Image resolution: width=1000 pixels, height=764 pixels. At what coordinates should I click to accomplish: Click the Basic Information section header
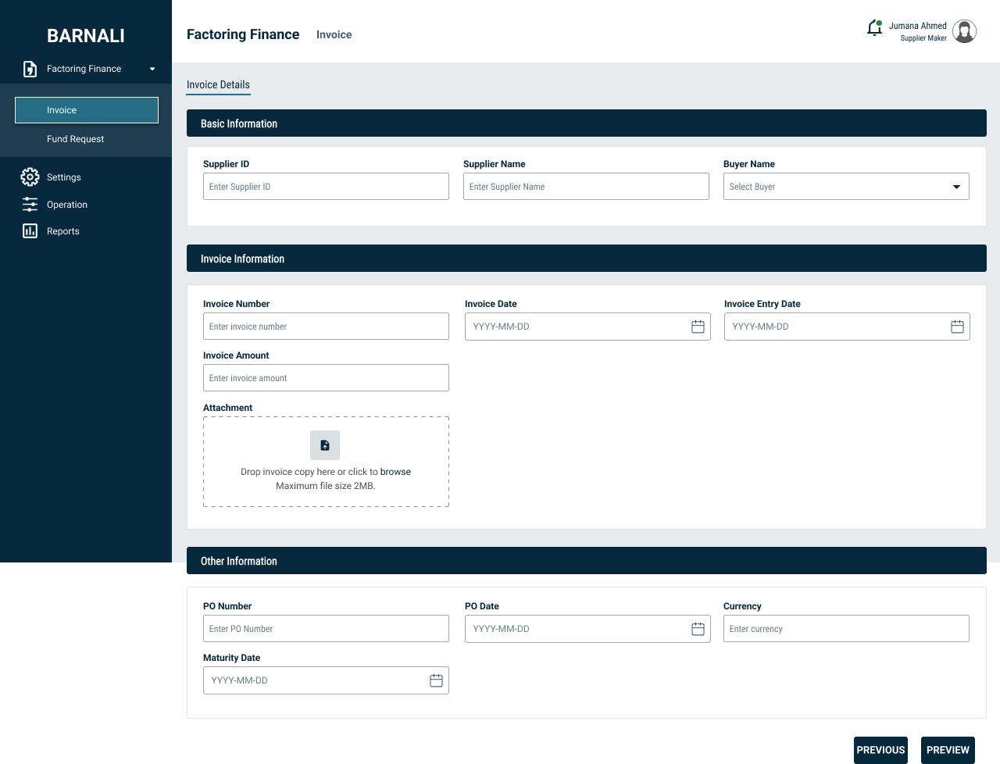point(587,123)
